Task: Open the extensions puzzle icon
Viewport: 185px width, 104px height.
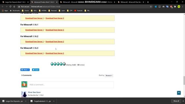Action: pyautogui.click(x=175, y=7)
